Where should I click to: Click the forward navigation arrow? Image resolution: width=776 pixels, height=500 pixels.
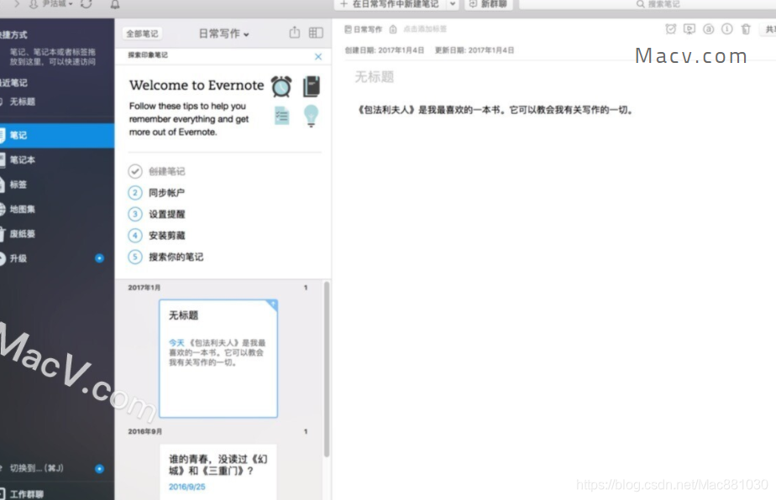click(x=16, y=4)
